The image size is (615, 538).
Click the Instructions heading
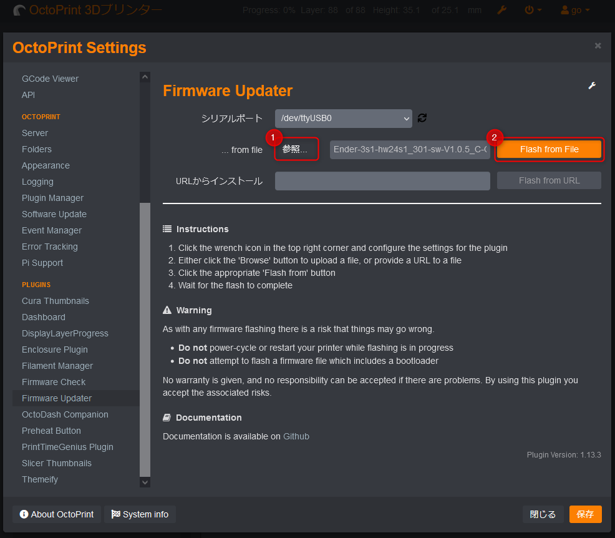(202, 229)
